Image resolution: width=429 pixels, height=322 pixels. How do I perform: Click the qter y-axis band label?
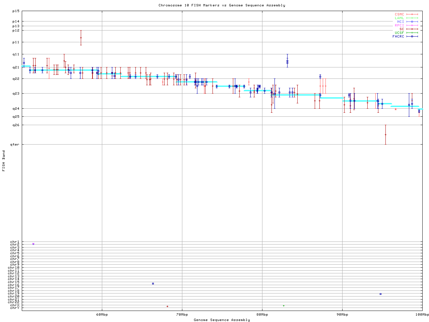click(15, 145)
